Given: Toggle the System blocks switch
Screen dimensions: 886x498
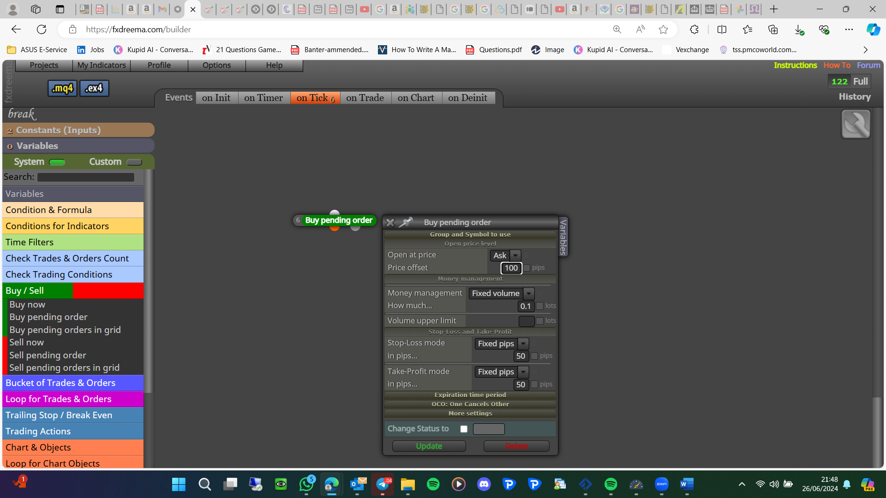Looking at the screenshot, I should tap(57, 162).
